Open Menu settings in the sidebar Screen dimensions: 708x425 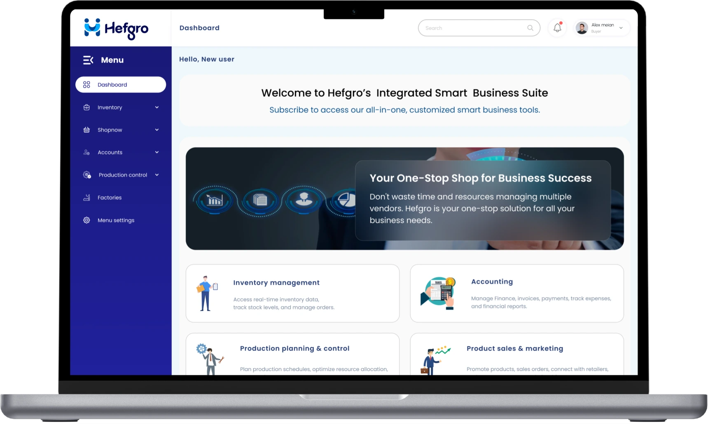(116, 220)
